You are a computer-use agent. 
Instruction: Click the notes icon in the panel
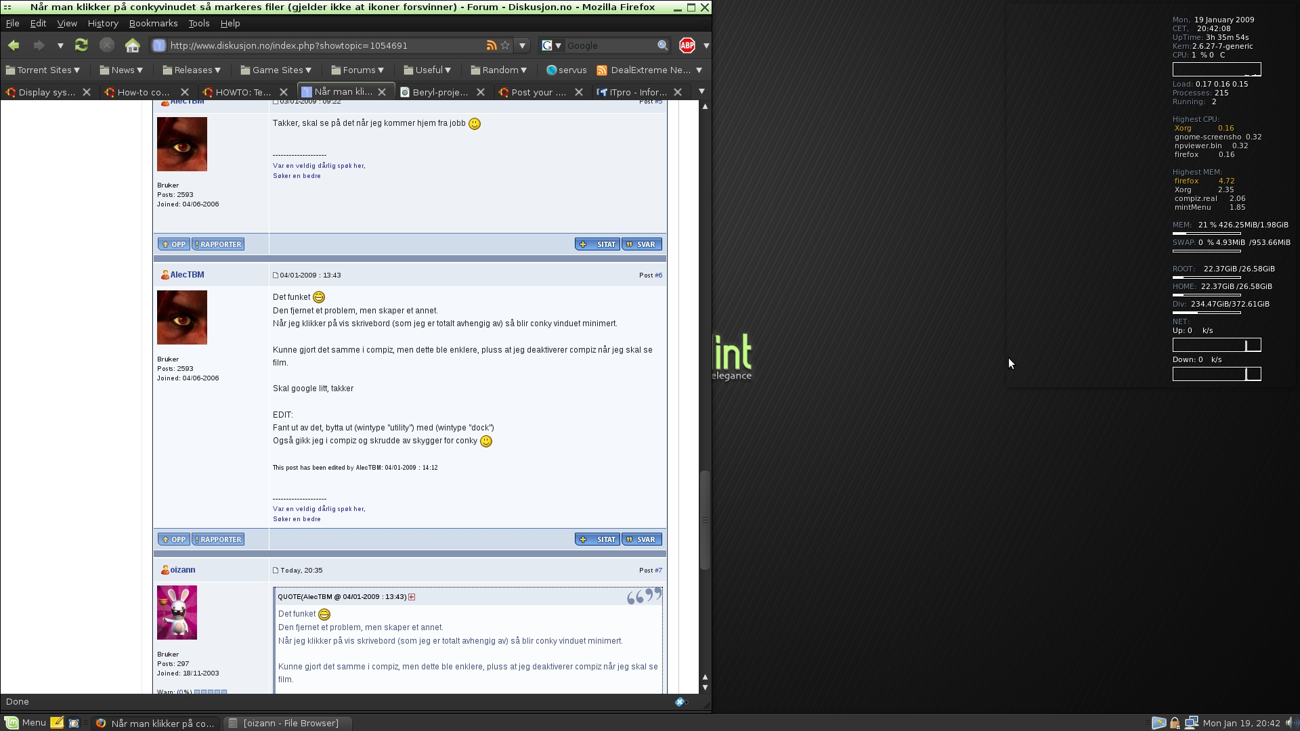(x=57, y=723)
